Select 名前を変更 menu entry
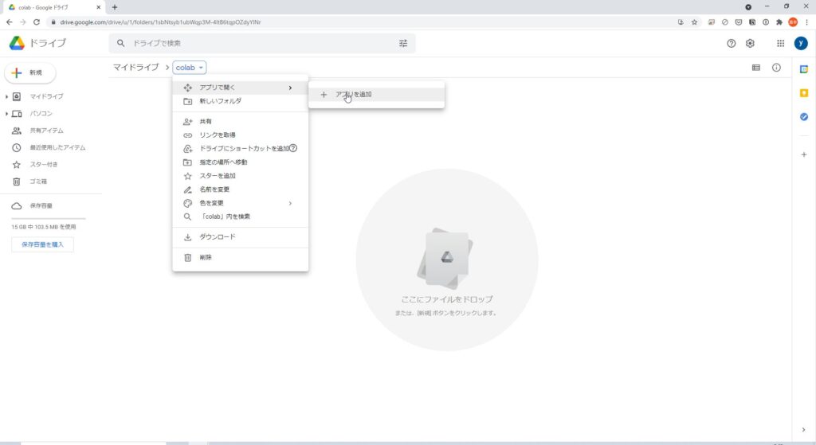 click(214, 189)
